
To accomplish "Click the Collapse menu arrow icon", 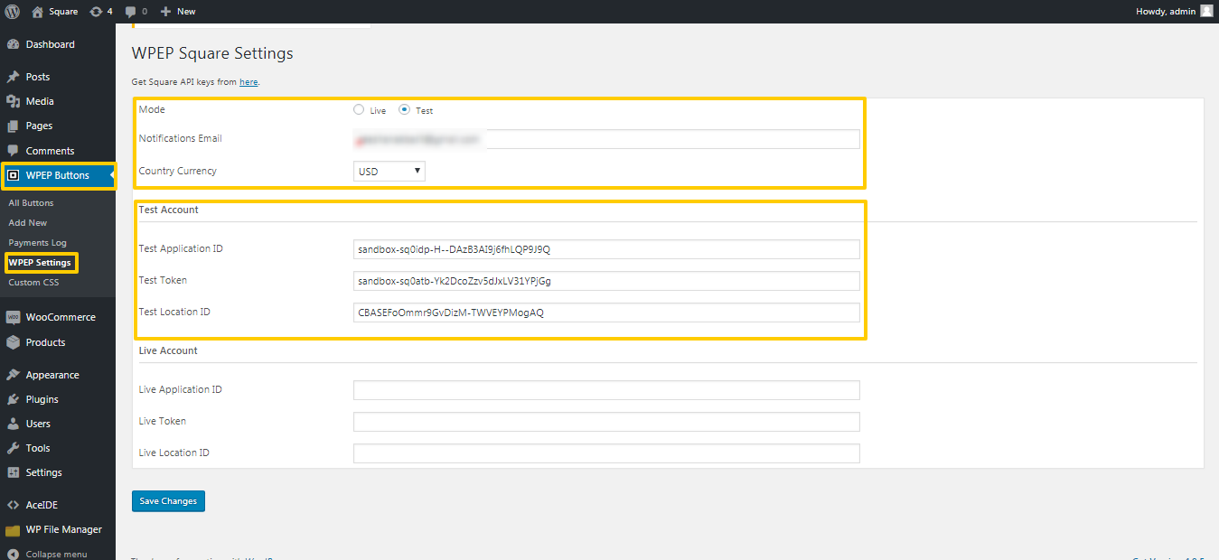I will pos(14,554).
